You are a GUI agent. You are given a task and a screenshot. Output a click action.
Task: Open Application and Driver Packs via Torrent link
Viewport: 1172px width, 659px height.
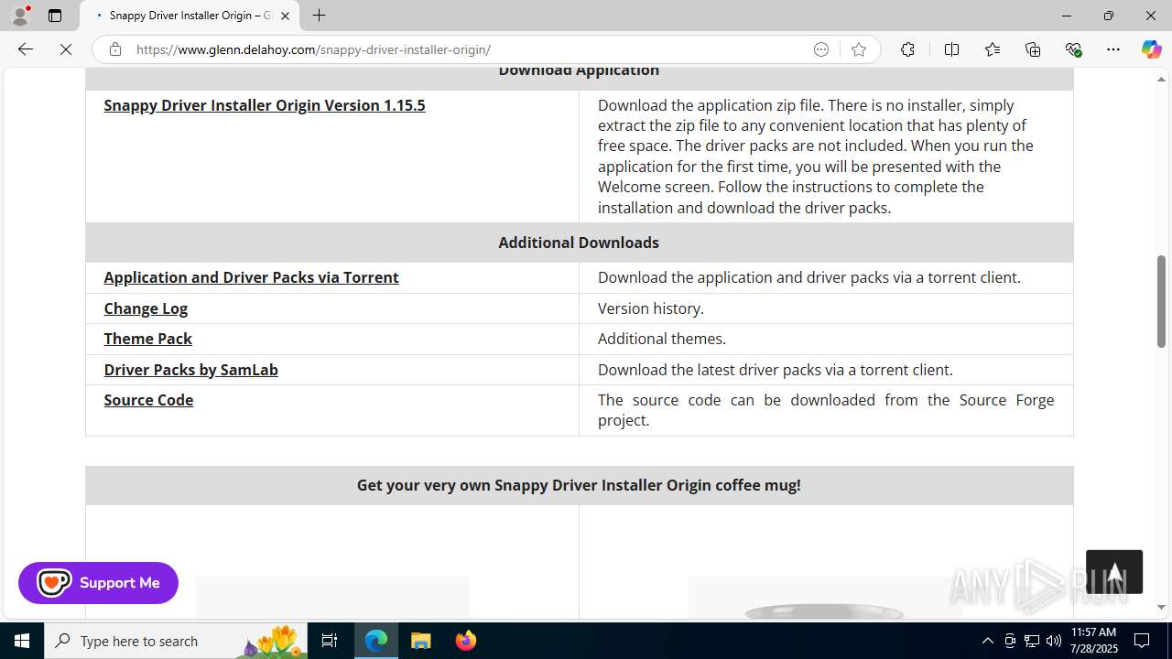(x=251, y=277)
